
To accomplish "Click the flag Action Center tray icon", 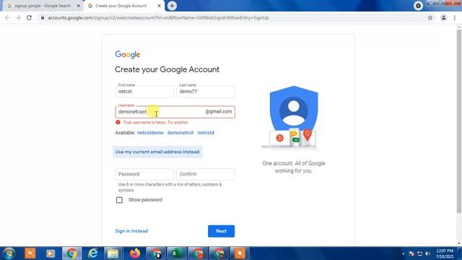I will tap(411, 253).
